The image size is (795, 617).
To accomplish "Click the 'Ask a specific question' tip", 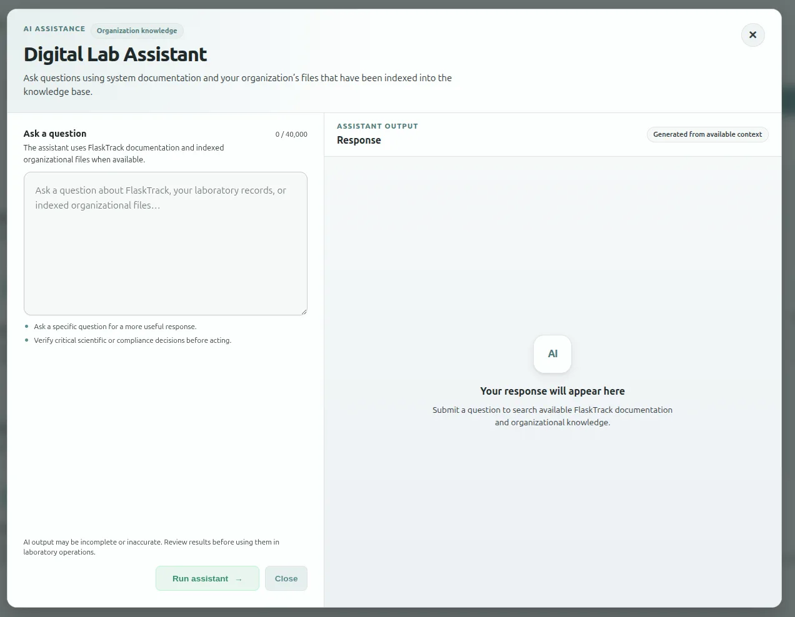I will click(x=115, y=327).
